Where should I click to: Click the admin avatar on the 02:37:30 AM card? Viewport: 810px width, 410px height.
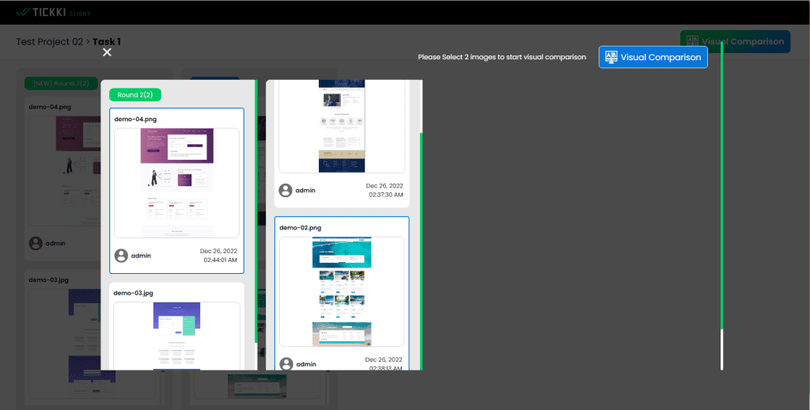pyautogui.click(x=286, y=190)
